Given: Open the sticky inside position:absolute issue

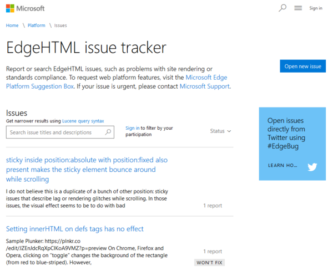Looking at the screenshot, I should click(x=87, y=170).
